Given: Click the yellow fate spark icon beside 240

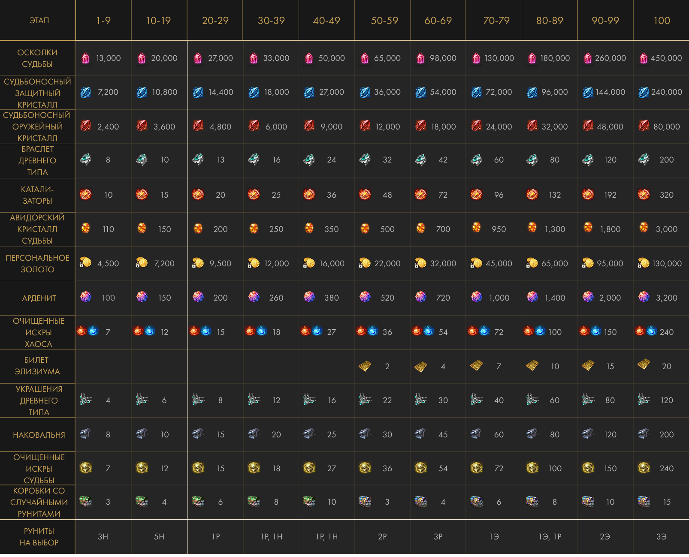Looking at the screenshot, I should 644,468.
